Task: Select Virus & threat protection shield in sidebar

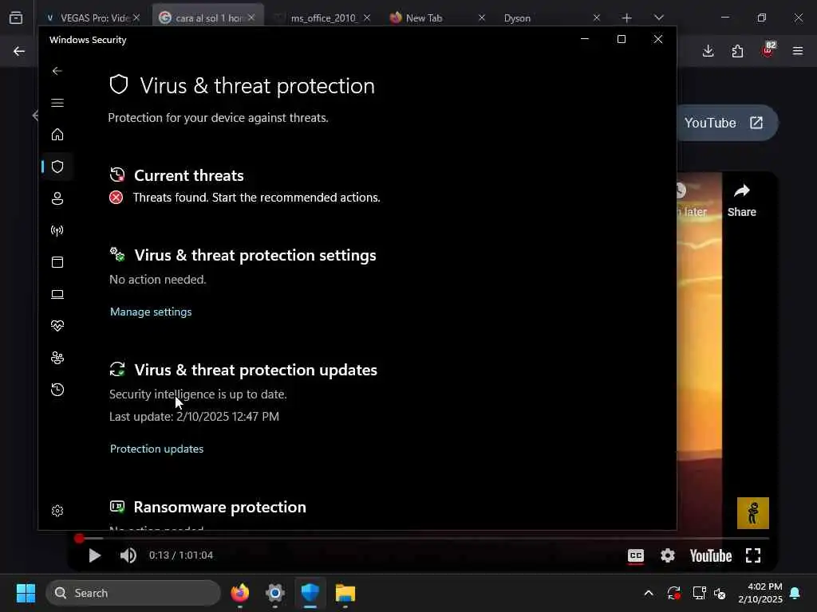Action: pyautogui.click(x=57, y=167)
